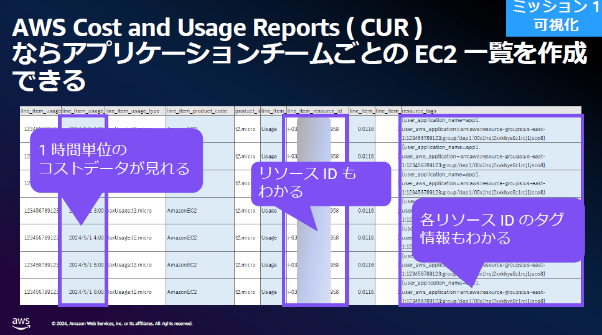Image resolution: width=602 pixels, height=335 pixels.
Task: Click the copyright notice '© 2024, Amazon Web Services'
Action: [x=122, y=323]
